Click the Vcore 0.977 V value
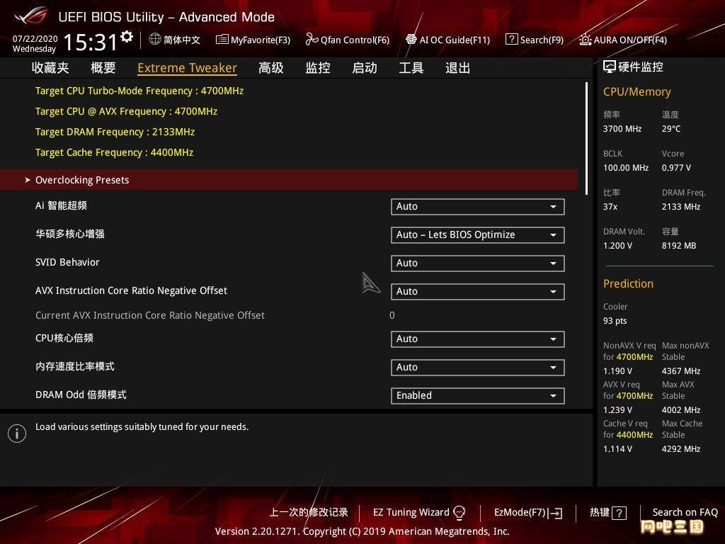 [x=676, y=167]
